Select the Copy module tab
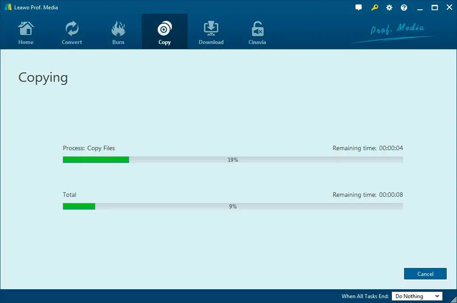This screenshot has width=457, height=303. (x=164, y=32)
